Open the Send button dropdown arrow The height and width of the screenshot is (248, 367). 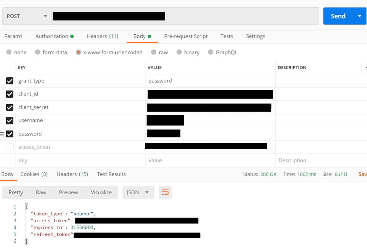coord(360,16)
